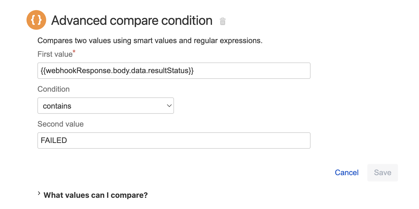Click the Cancel link

pos(347,173)
